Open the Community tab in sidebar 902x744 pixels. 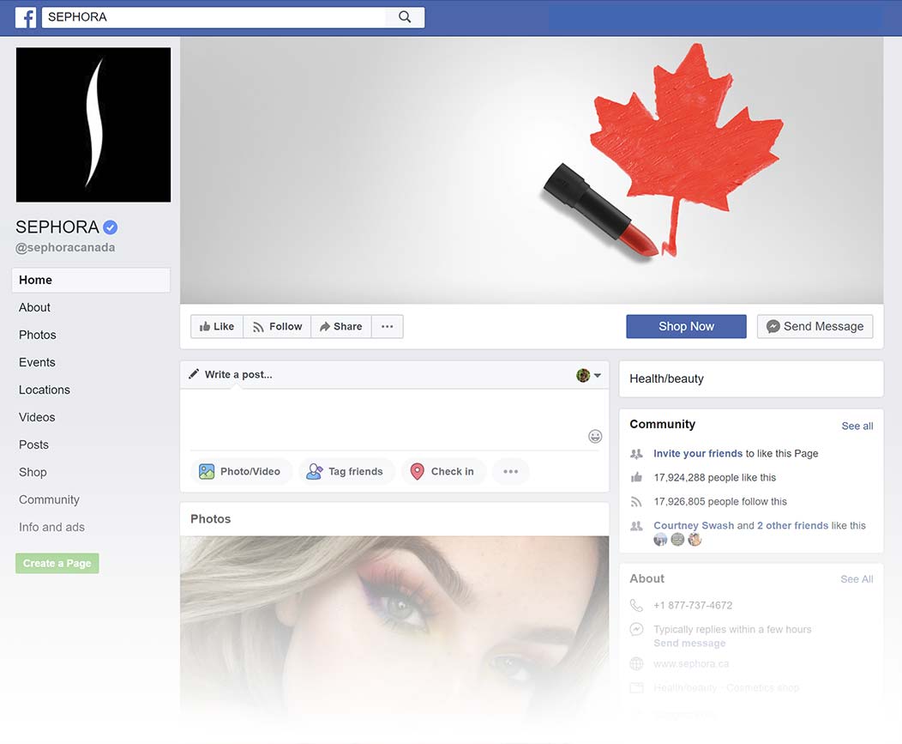[x=49, y=499]
